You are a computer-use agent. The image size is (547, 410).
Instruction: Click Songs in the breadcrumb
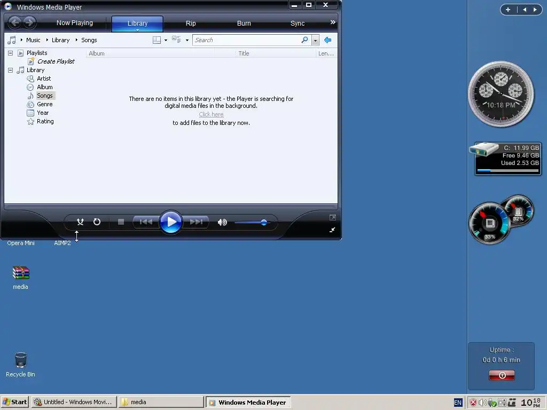(89, 40)
